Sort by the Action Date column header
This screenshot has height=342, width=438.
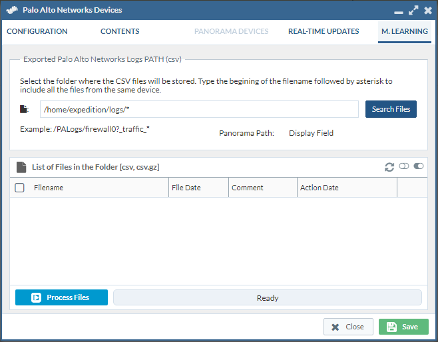(346, 188)
